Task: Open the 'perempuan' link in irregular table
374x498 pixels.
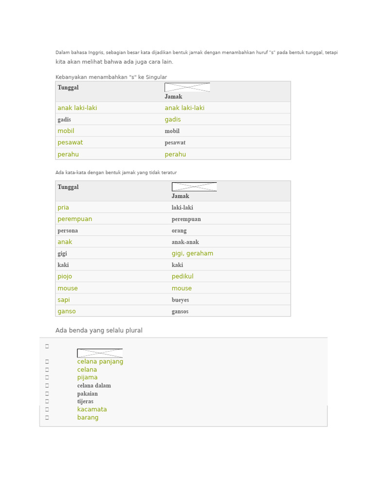Action: coord(75,219)
